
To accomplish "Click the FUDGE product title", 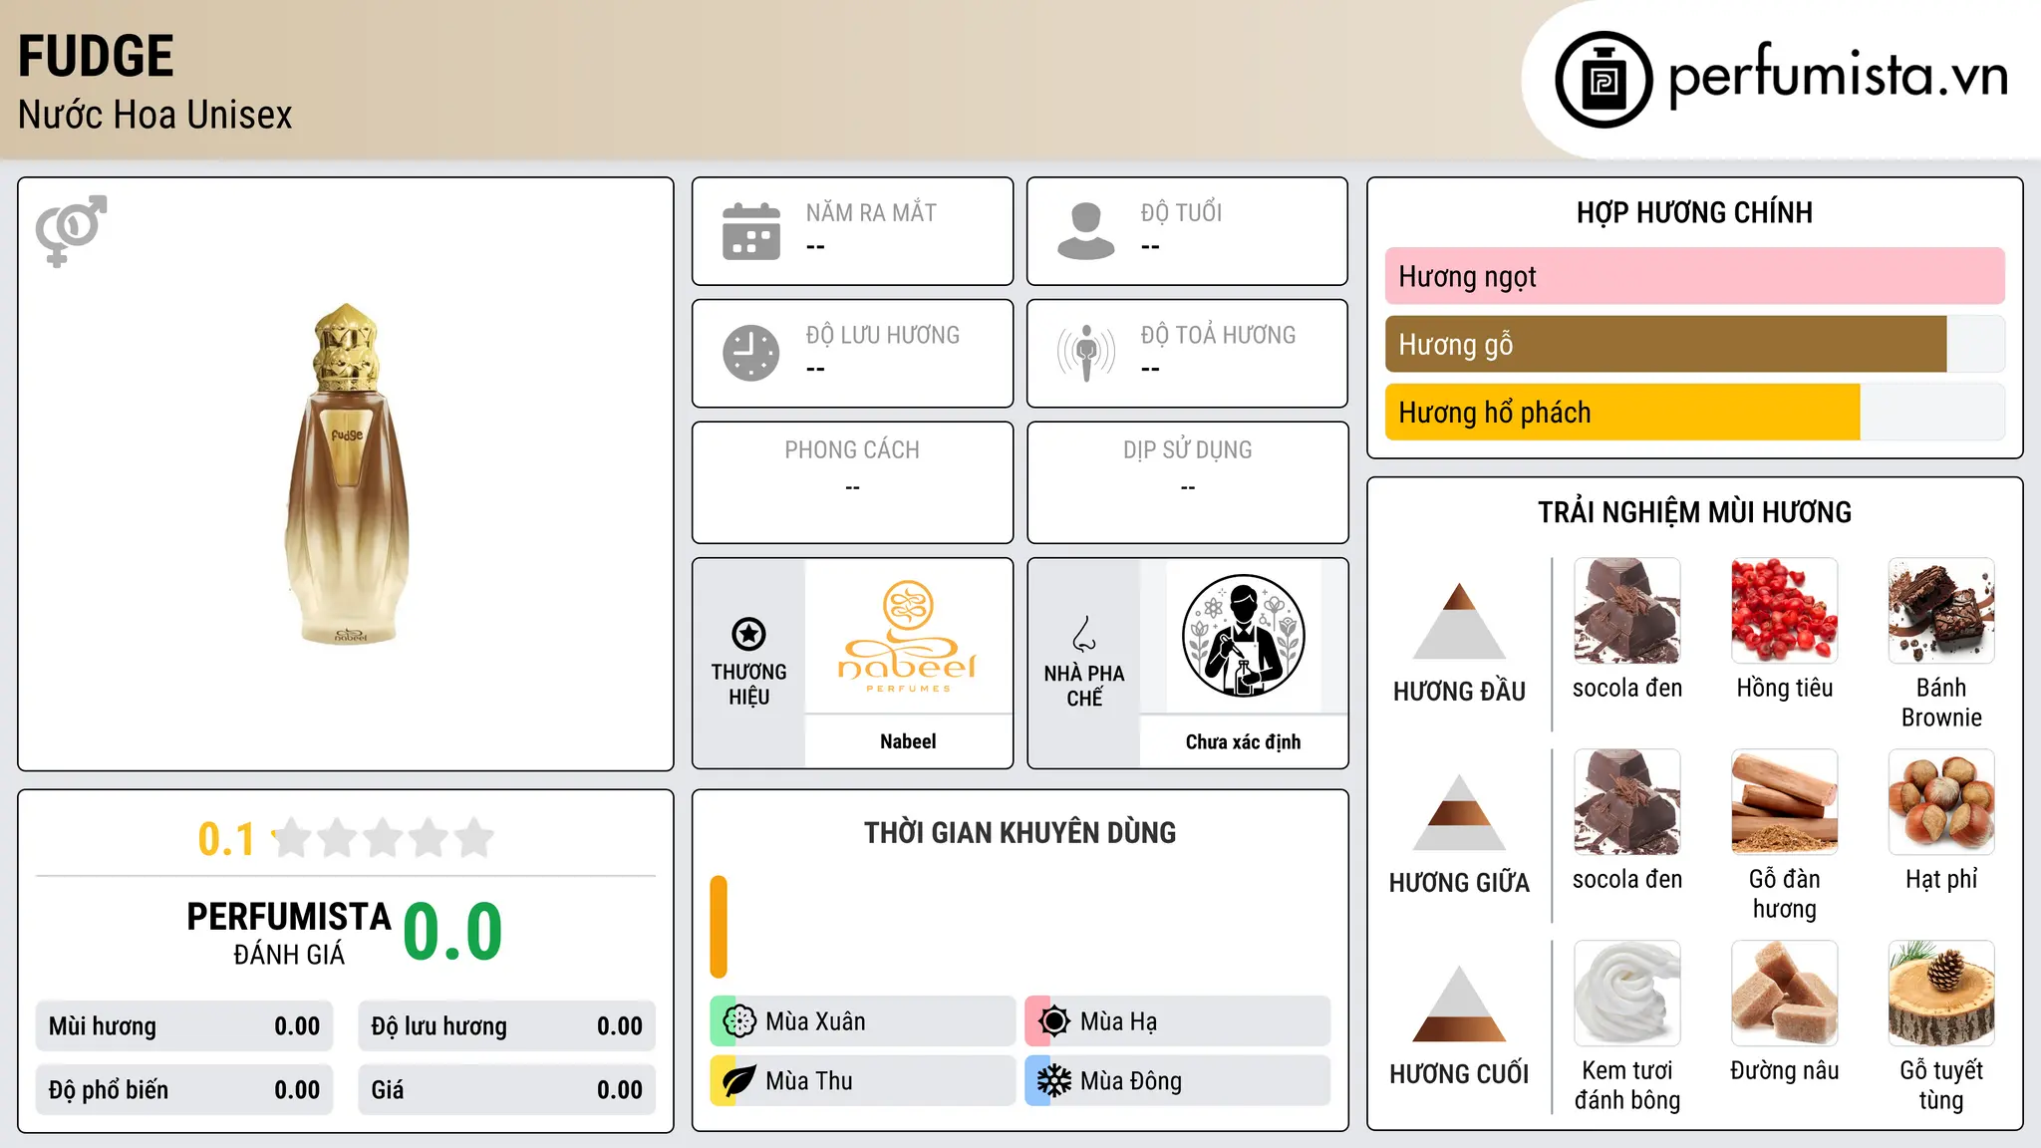I will [96, 57].
